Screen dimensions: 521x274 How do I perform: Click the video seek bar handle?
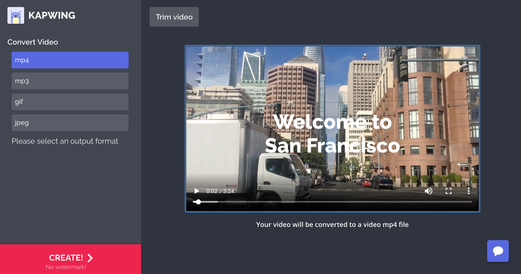tap(198, 202)
